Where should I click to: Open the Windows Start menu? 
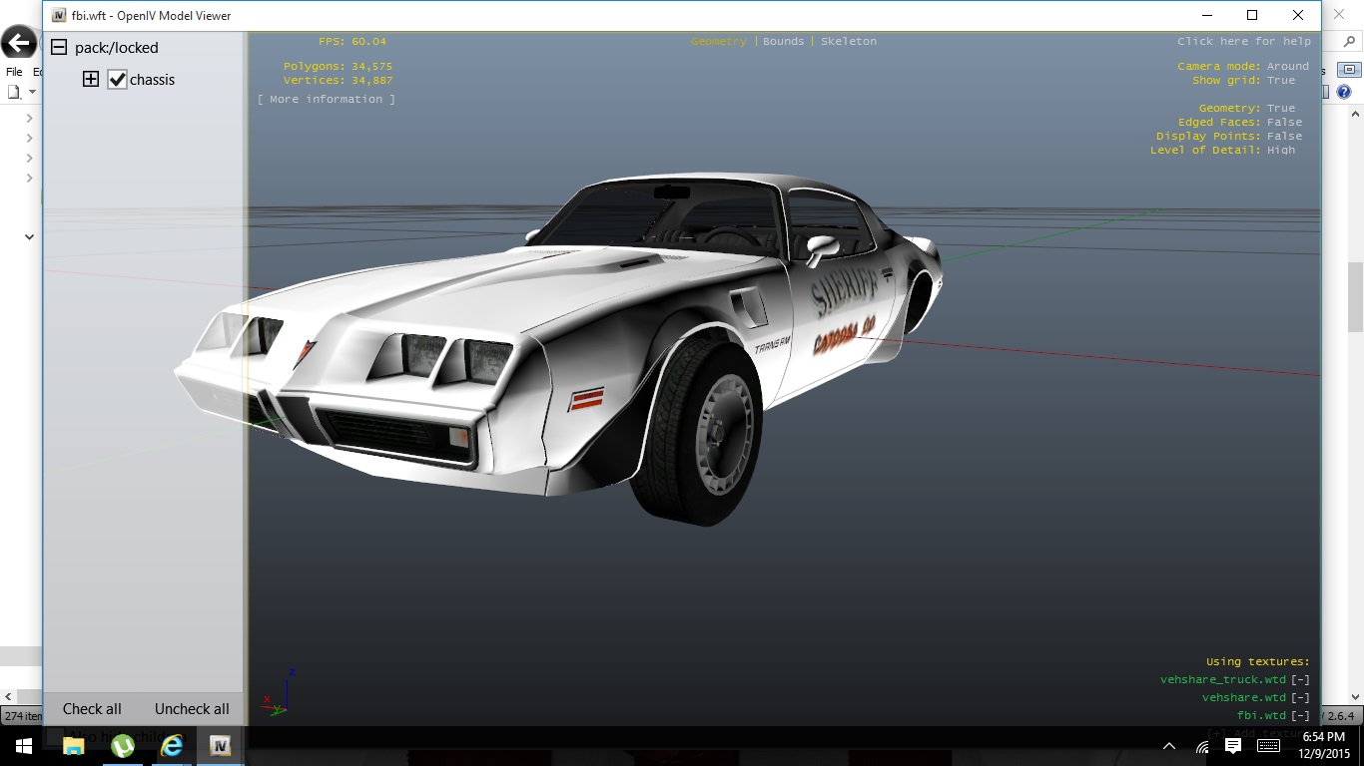(22, 745)
